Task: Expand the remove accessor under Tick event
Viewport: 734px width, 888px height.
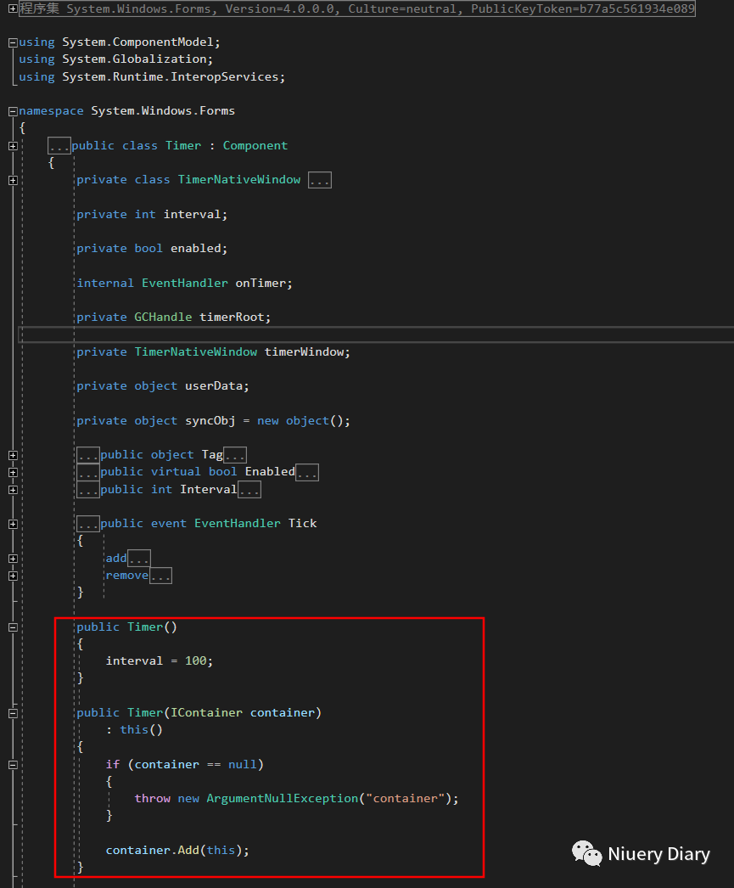Action: pyautogui.click(x=160, y=575)
